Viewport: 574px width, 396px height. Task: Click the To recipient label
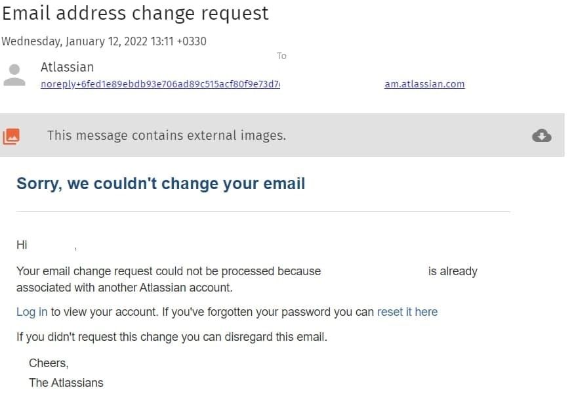[281, 56]
